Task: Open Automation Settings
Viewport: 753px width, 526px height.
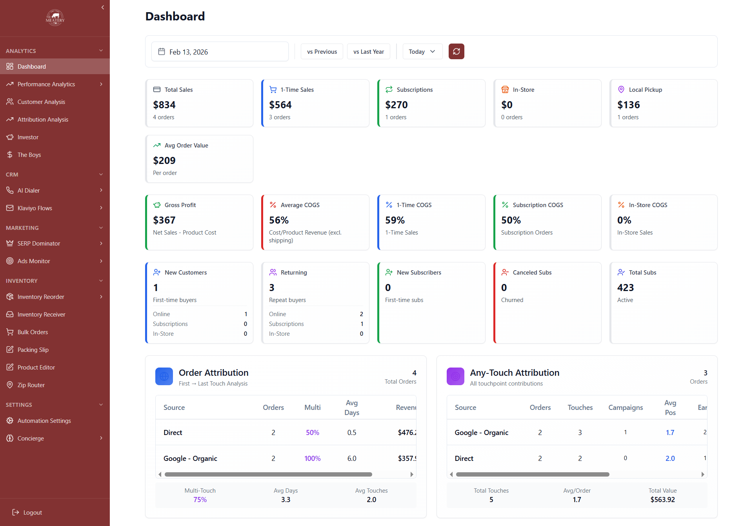Action: point(44,420)
